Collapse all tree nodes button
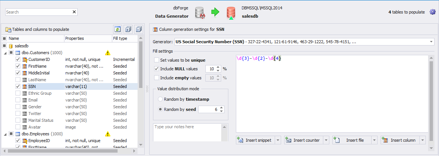The image size is (439, 156). (x=139, y=29)
